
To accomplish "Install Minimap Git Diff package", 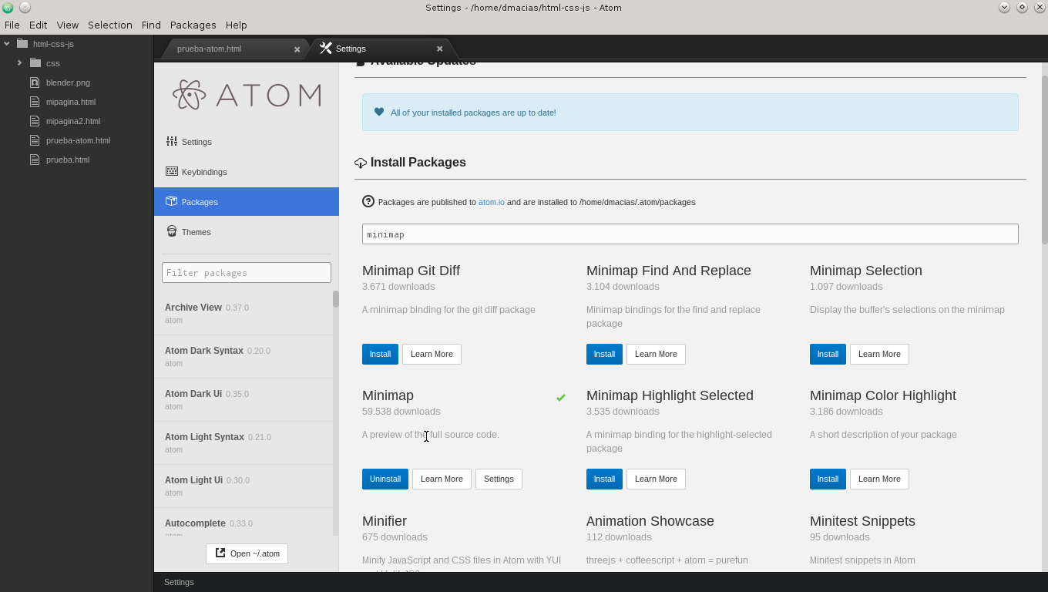I will point(380,354).
